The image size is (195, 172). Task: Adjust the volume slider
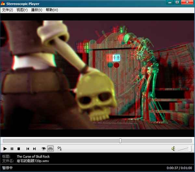coord(184,149)
